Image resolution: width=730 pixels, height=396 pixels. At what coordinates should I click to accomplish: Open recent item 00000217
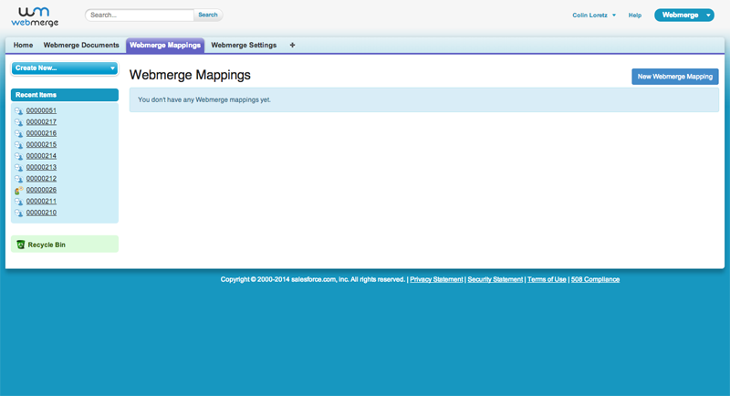[41, 122]
